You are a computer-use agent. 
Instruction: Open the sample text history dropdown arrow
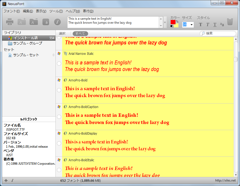165,22
